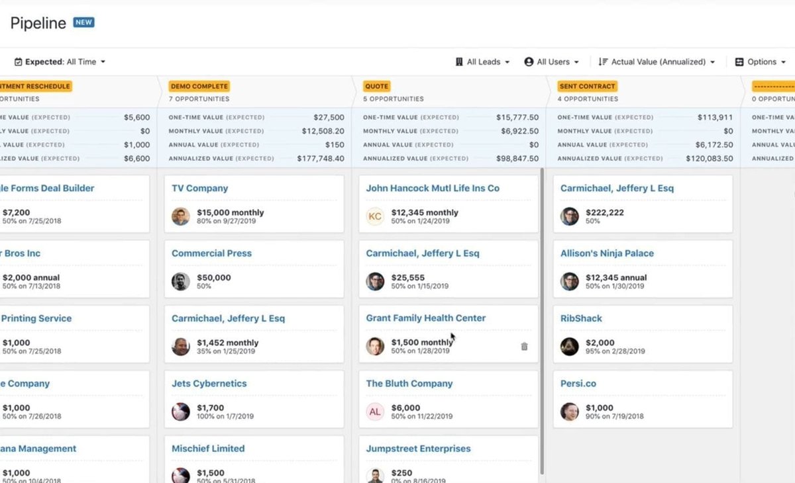Open the Allison's Ninja Palace opportunity

[x=607, y=253]
